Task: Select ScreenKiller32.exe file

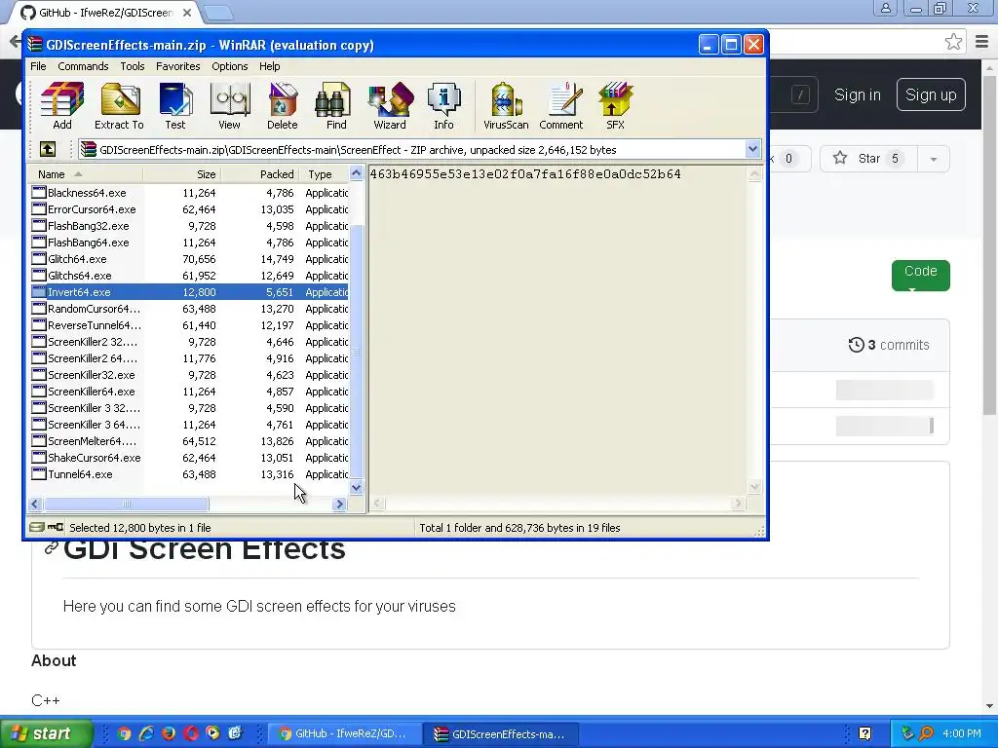Action: point(189,375)
